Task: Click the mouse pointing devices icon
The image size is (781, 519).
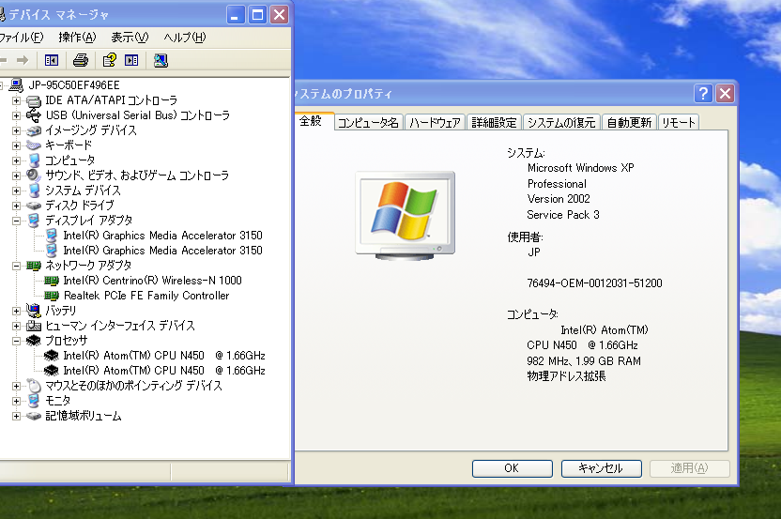Action: [34, 386]
